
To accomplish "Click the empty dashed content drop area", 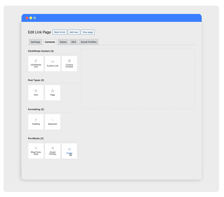I will 138,78.
